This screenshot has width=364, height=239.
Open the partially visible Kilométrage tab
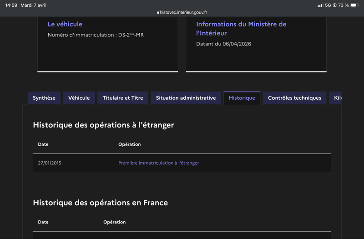coord(335,98)
